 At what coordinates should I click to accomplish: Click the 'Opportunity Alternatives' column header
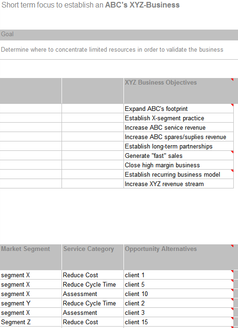[179, 257]
